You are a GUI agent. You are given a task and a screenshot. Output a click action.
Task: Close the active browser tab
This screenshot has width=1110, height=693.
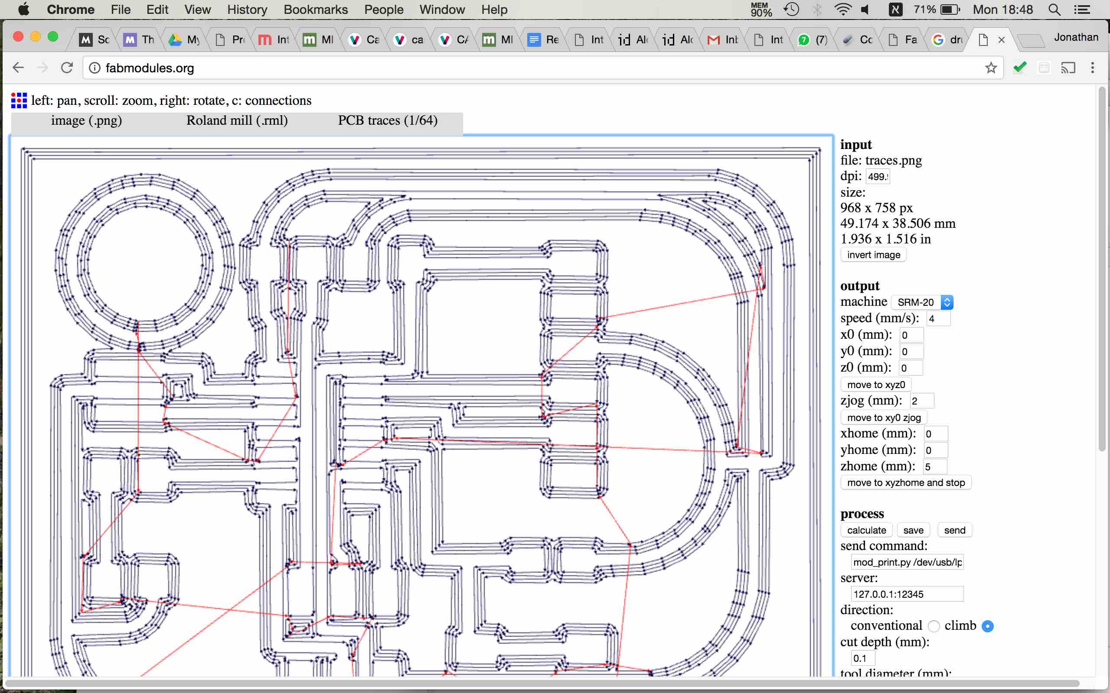click(1002, 40)
